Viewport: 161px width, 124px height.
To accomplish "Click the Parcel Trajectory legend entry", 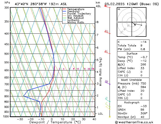I will tap(77, 14).
